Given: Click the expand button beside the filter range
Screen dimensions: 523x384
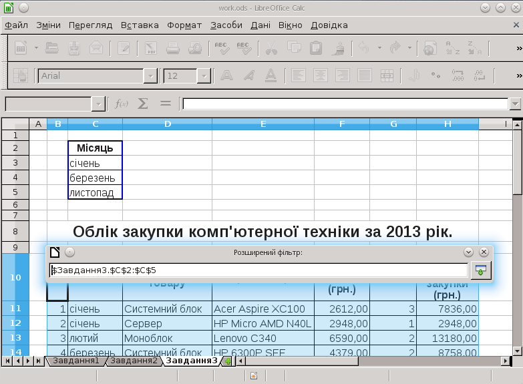Looking at the screenshot, I should coord(481,270).
